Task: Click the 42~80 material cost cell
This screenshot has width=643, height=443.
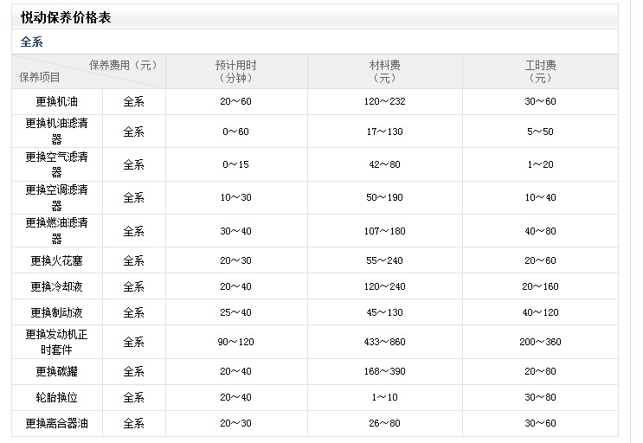Action: 384,164
